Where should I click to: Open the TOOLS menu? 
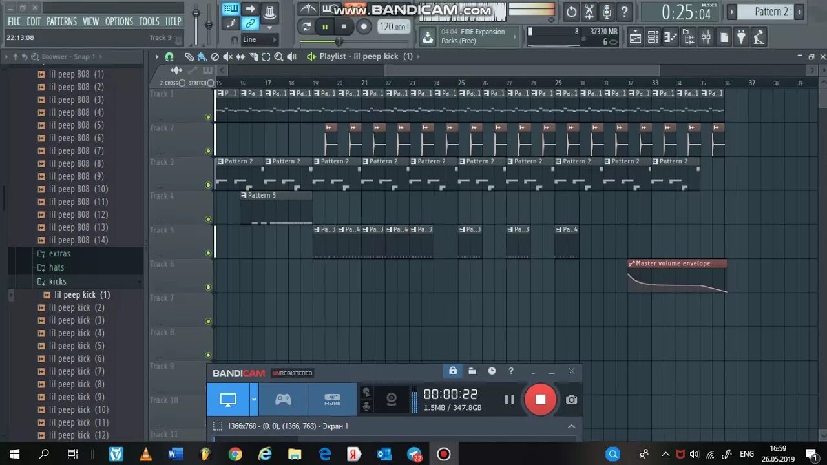point(149,21)
